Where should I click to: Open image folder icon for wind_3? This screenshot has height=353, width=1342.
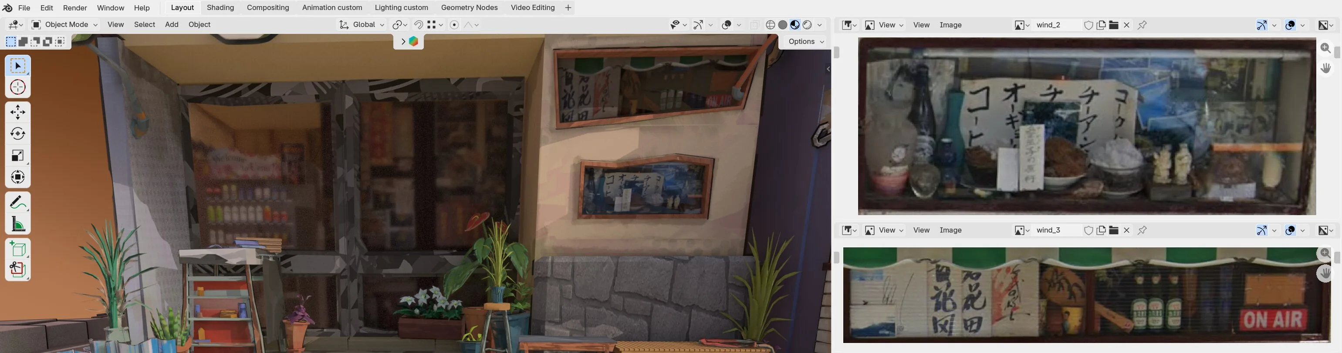1114,230
